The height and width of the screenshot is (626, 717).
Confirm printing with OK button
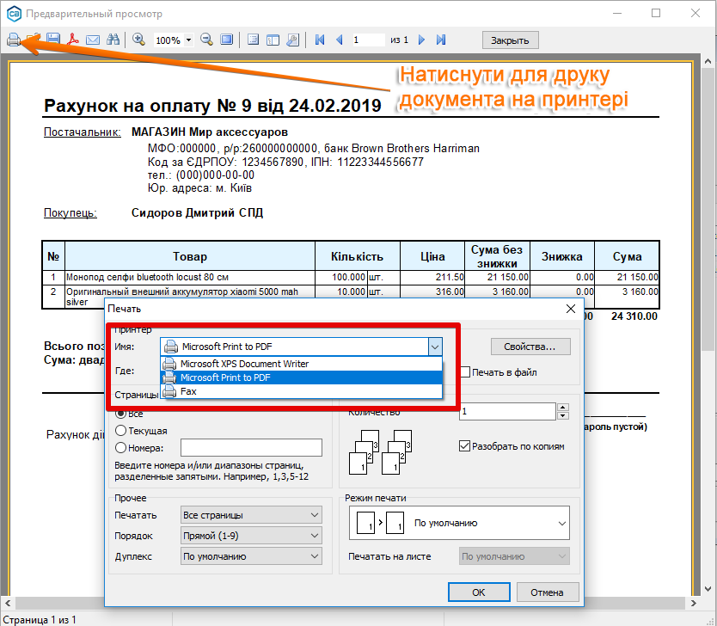479,592
